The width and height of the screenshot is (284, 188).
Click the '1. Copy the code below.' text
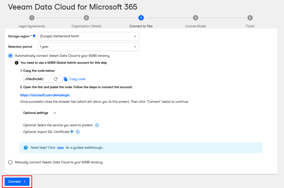(x=37, y=71)
